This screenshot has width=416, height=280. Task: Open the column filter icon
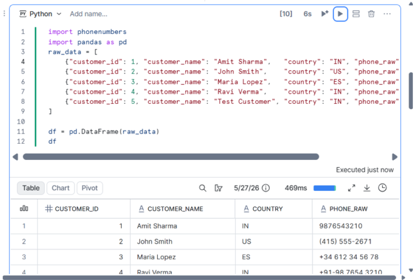(x=218, y=188)
